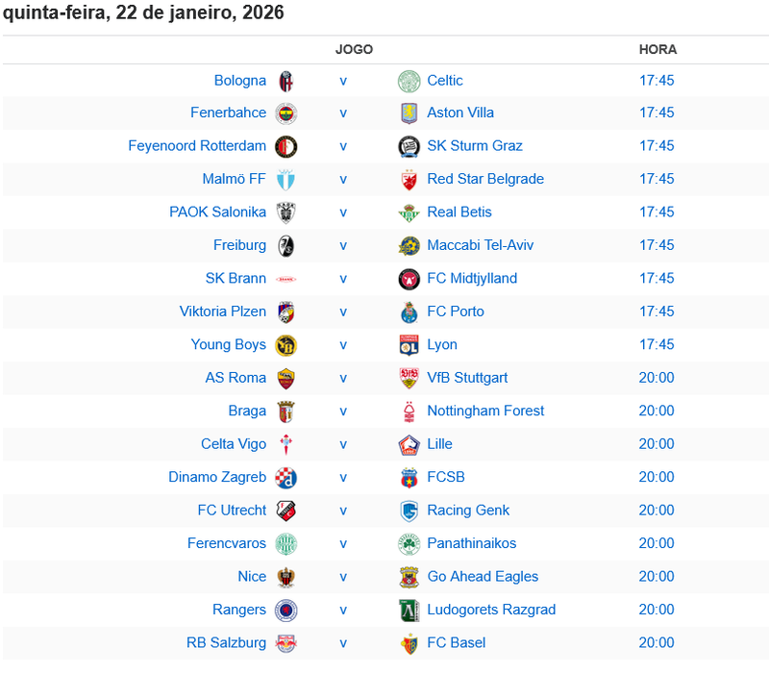Click the 'v' between Dinamo Zagreb and FCSB
The image size is (769, 674).
343,477
